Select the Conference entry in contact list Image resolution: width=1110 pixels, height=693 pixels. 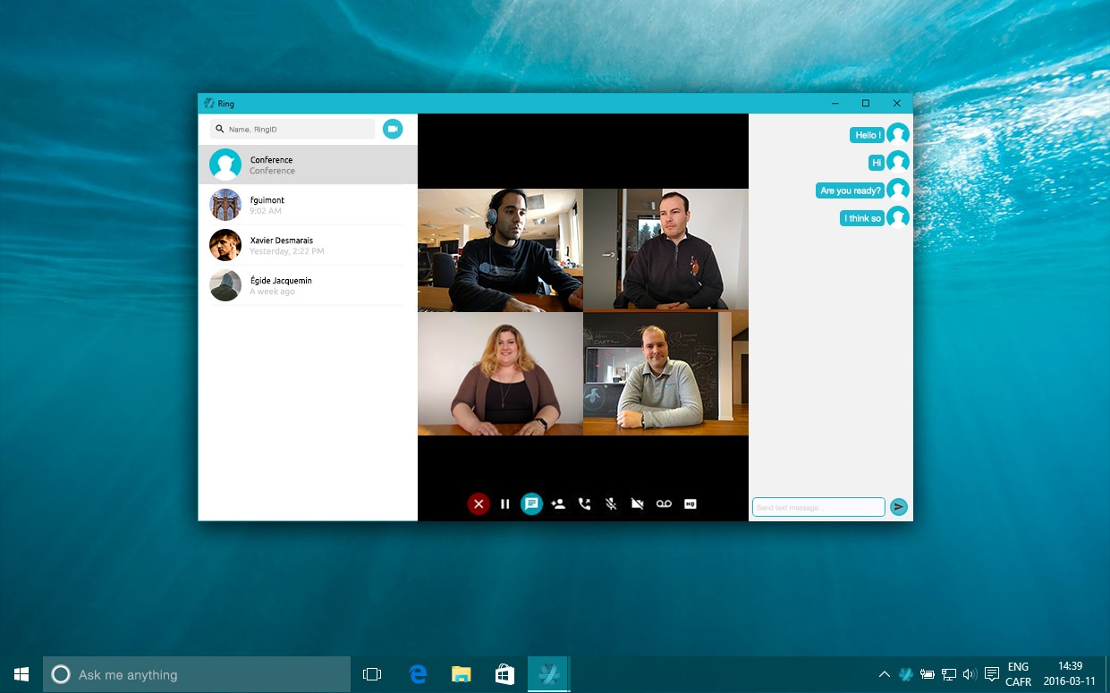point(308,165)
